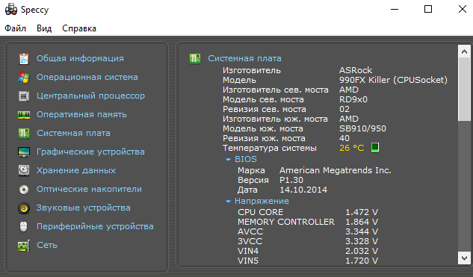
Task: Click the BIOS heading label
Action: pyautogui.click(x=246, y=159)
